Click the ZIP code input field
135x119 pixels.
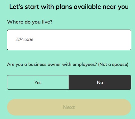(69, 40)
